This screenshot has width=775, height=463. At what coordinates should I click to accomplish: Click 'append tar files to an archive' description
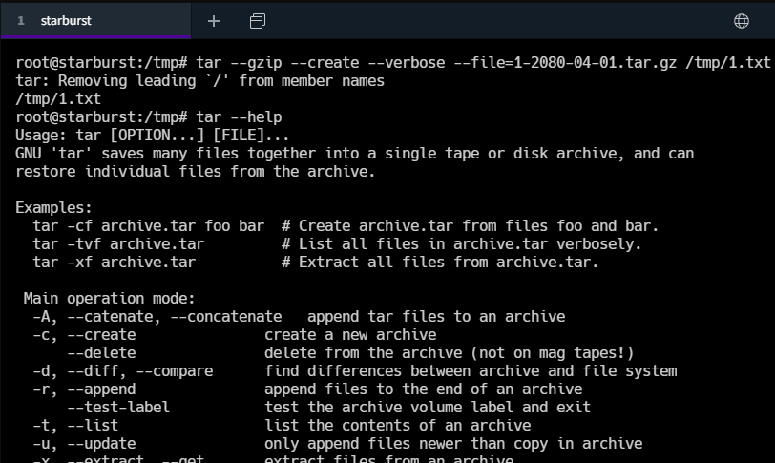(x=436, y=317)
